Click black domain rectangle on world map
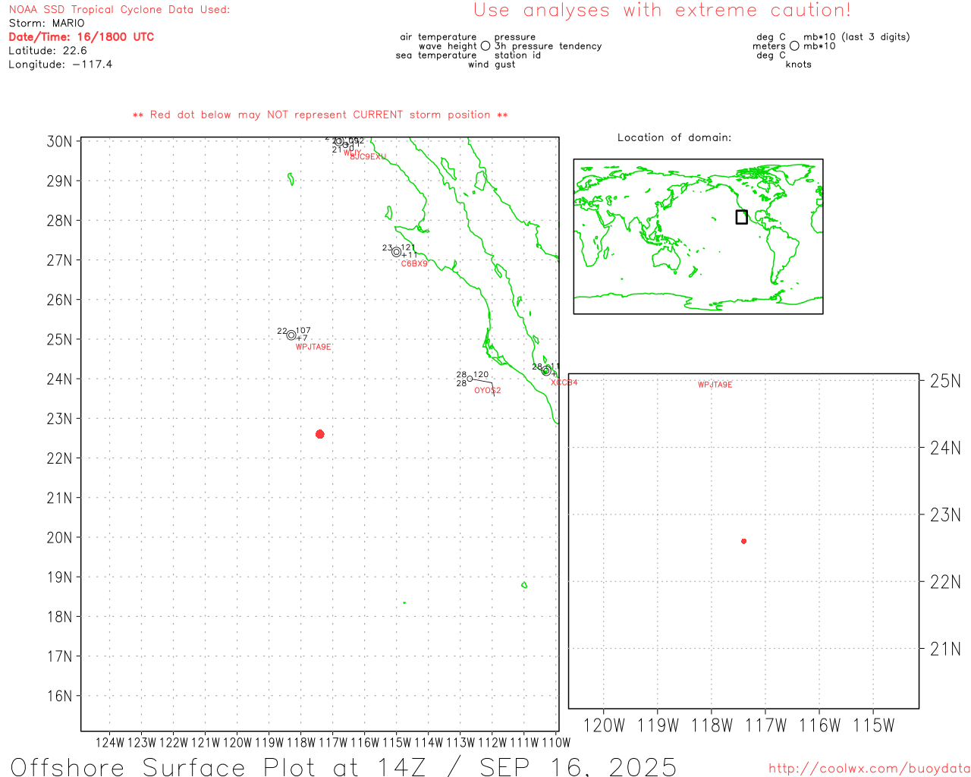 click(x=742, y=217)
